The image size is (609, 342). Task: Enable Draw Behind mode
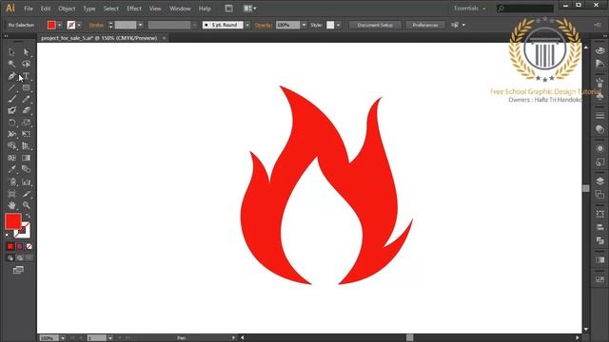[19, 257]
